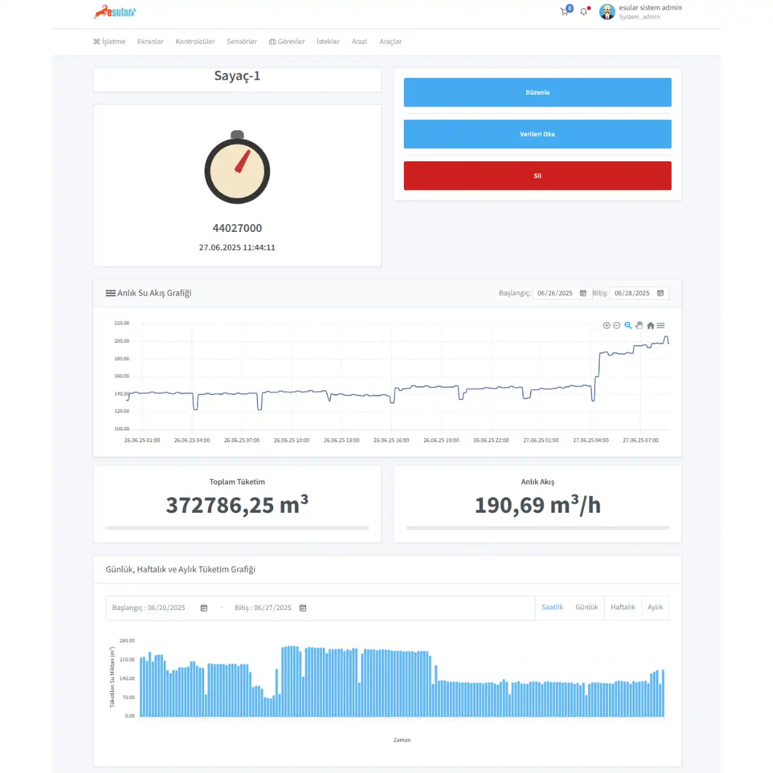Open calendar picker for consumption Başlangıç date

coord(204,608)
